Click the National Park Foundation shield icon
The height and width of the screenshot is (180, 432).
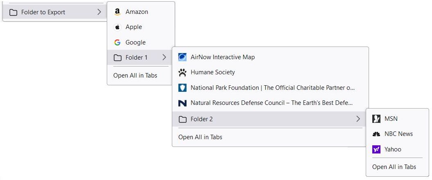click(182, 88)
